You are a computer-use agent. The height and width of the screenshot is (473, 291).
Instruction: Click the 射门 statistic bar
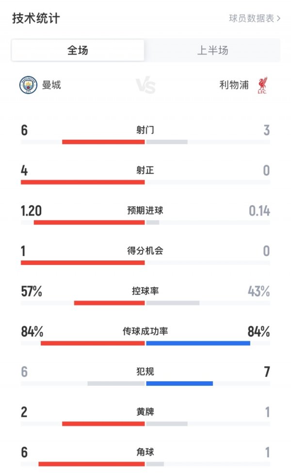point(145,142)
